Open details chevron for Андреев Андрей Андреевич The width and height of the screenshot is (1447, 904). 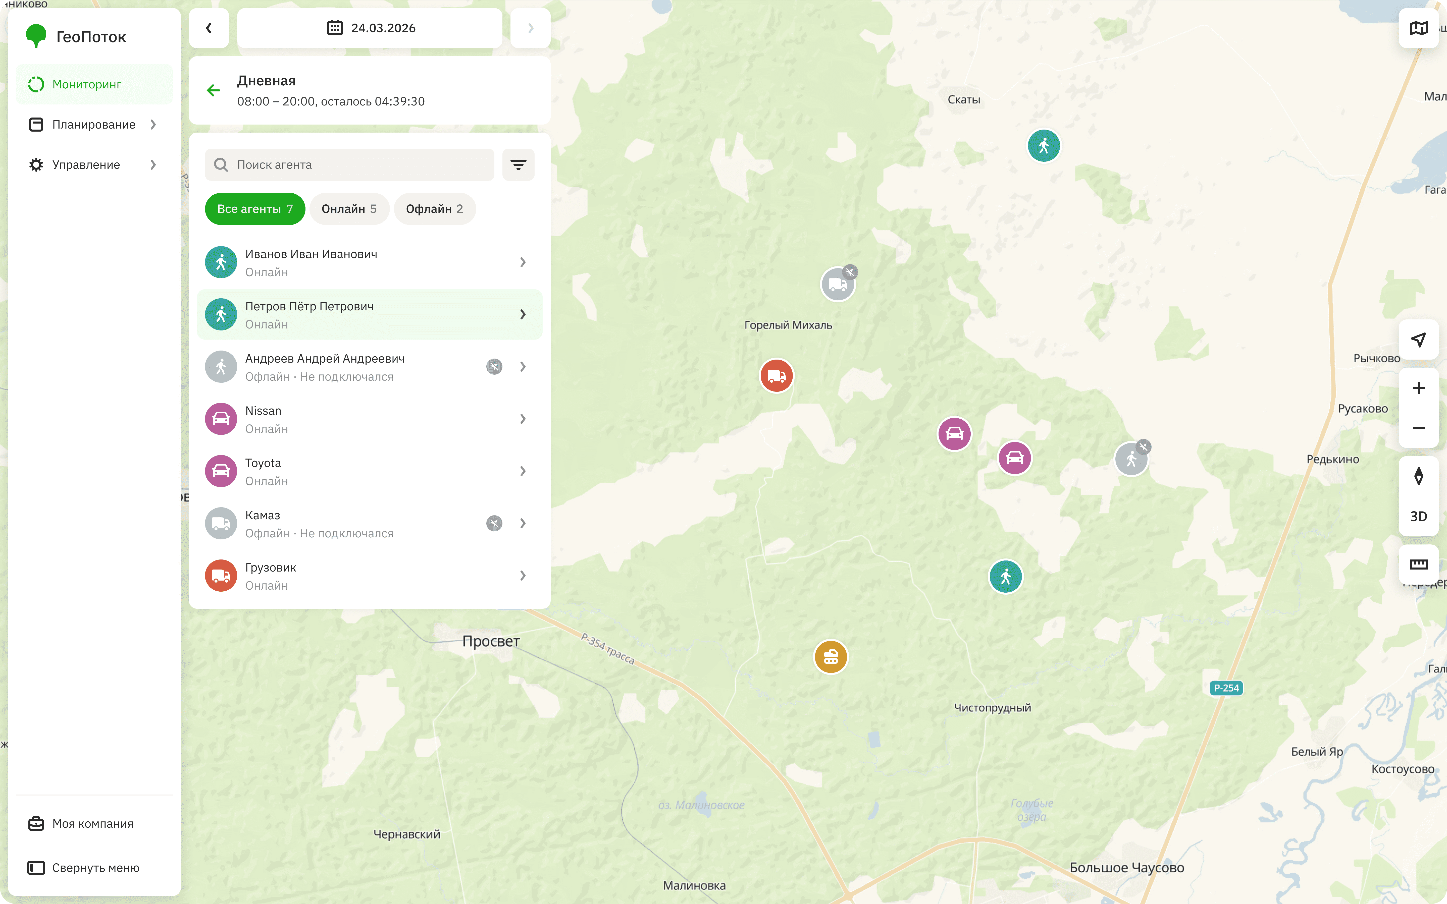pyautogui.click(x=523, y=367)
